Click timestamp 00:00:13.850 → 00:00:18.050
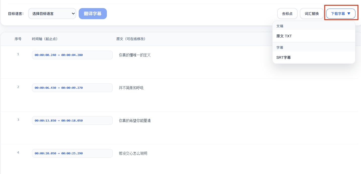The height and width of the screenshot is (174, 361). point(72,121)
